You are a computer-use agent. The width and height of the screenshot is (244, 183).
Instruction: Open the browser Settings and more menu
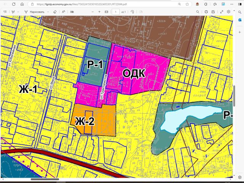click(232, 4)
